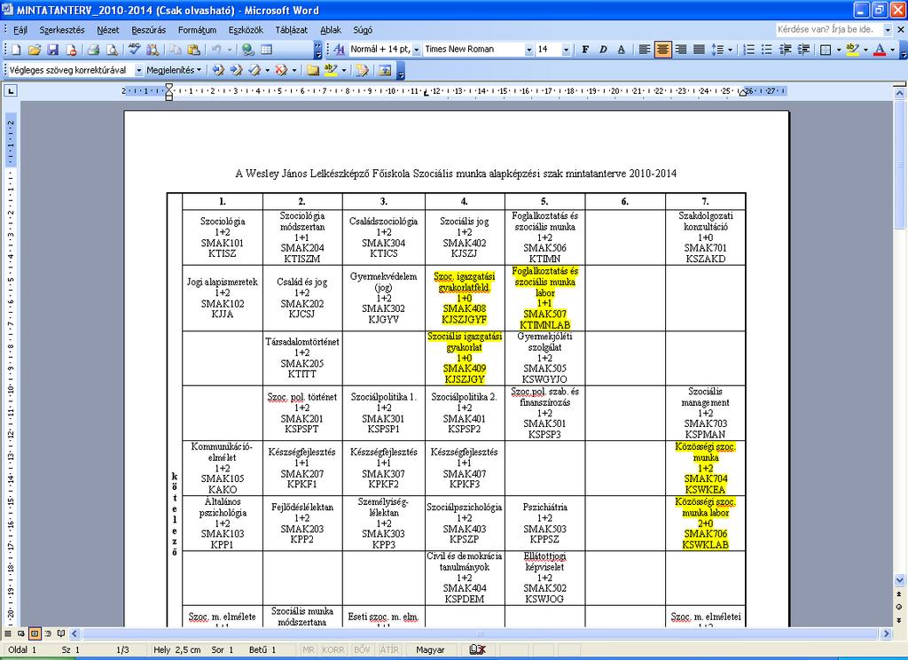This screenshot has width=908, height=660.
Task: Click the Magyar language indicator
Action: point(430,650)
